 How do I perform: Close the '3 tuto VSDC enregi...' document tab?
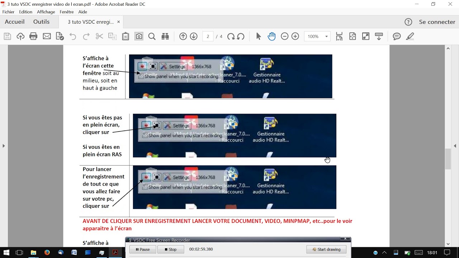119,22
